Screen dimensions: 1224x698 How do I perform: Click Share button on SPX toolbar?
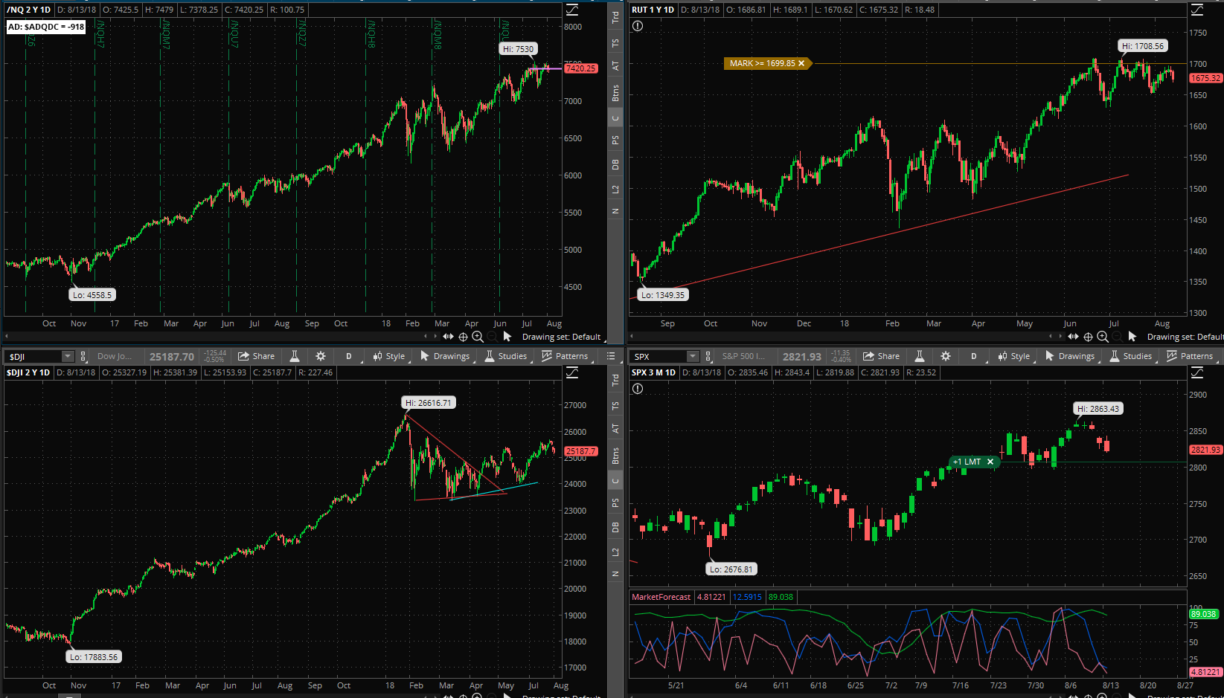click(x=882, y=356)
